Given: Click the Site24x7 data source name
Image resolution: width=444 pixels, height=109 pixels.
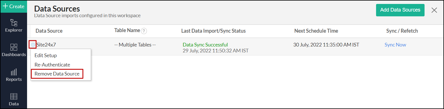Looking at the screenshot, I should 46,45.
